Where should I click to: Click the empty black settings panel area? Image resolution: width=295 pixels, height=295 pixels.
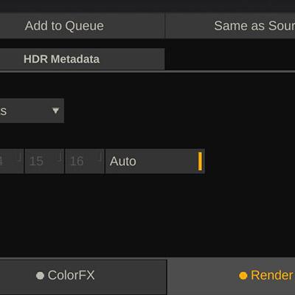tap(147, 216)
